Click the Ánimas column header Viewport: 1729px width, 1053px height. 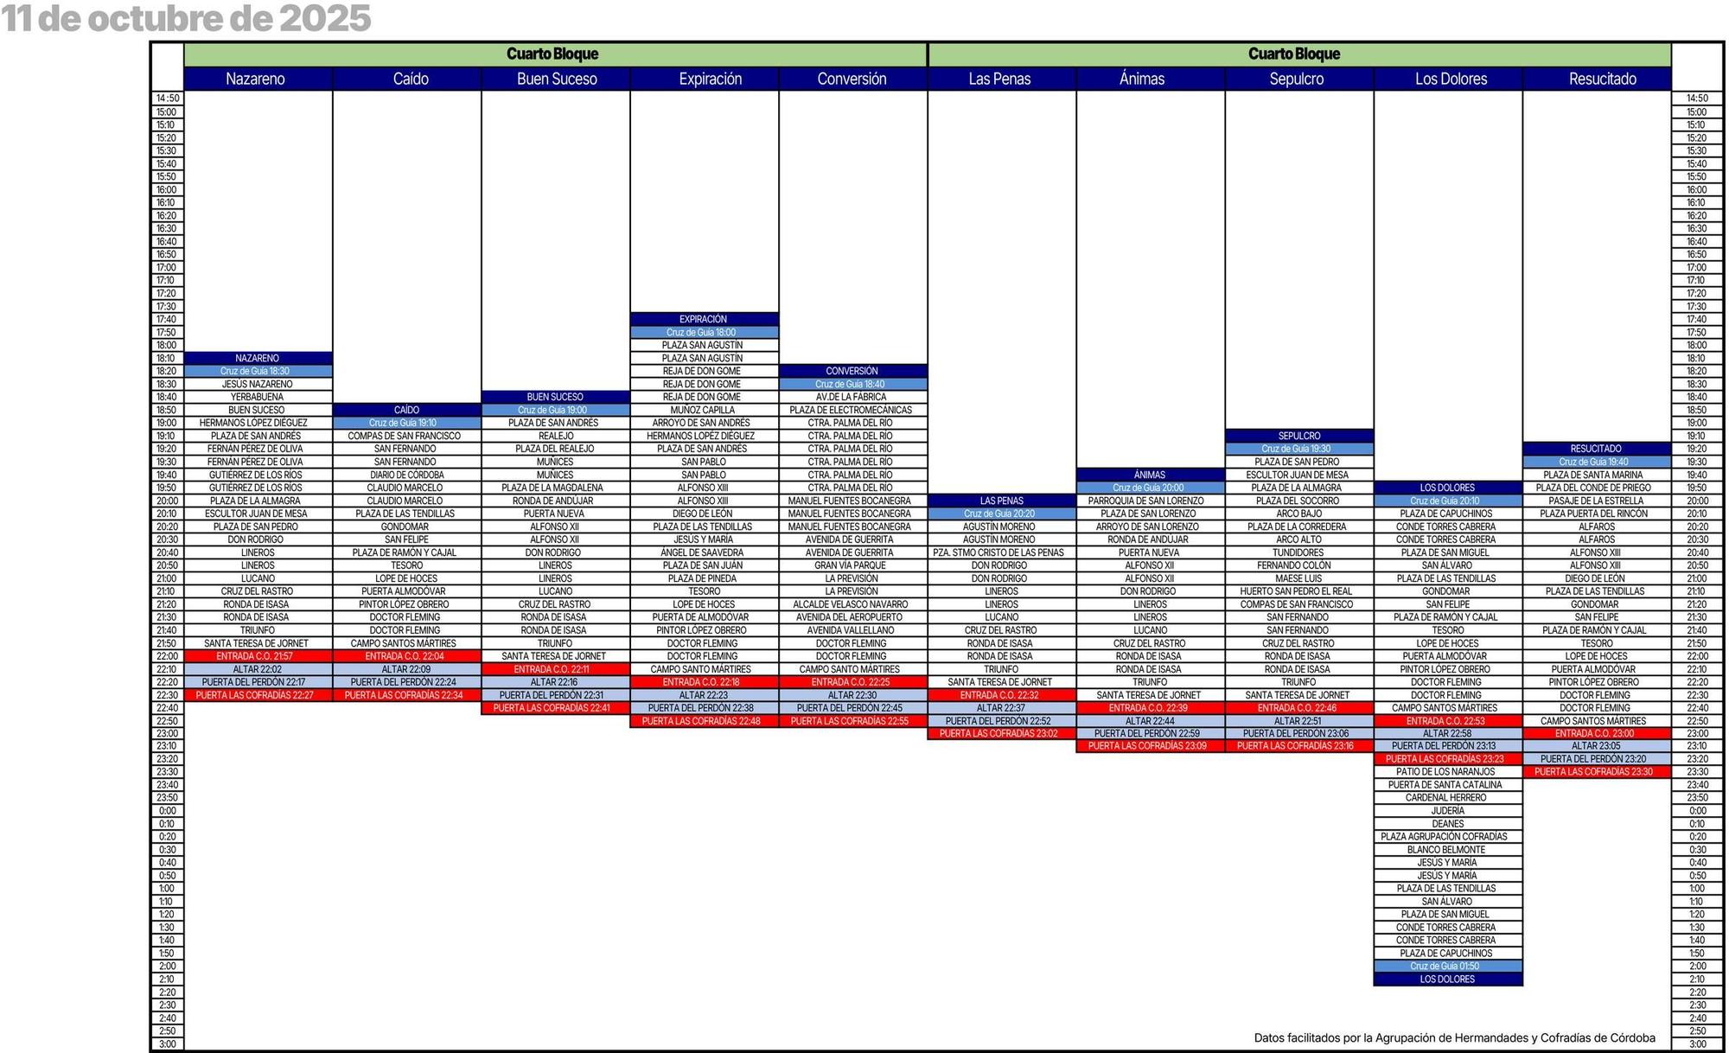[x=1142, y=79]
